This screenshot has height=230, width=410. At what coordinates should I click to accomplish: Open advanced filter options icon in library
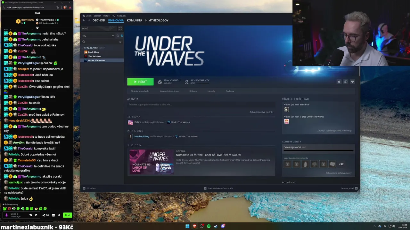(x=120, y=42)
